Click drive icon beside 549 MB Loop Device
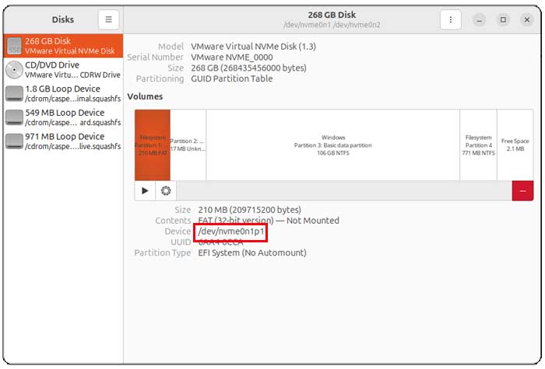Screen dimensions: 545x369 (14, 117)
